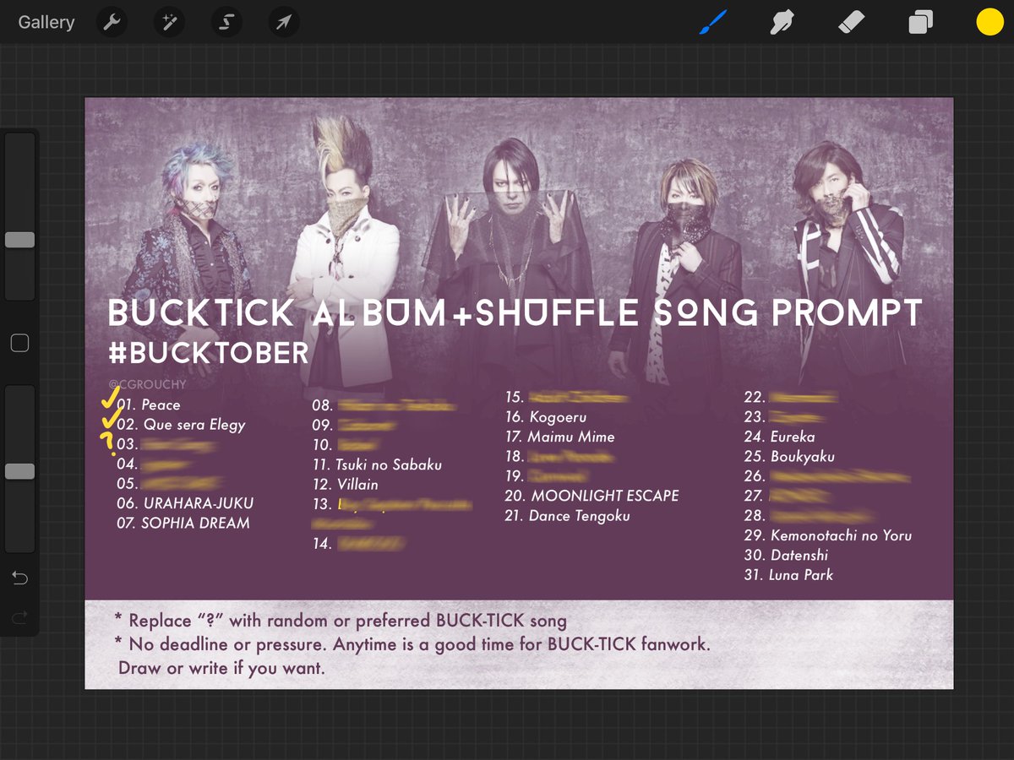Click the text '20. MOONLIGHT ESCAPE'
Screen dimensions: 1014x760
click(x=591, y=496)
